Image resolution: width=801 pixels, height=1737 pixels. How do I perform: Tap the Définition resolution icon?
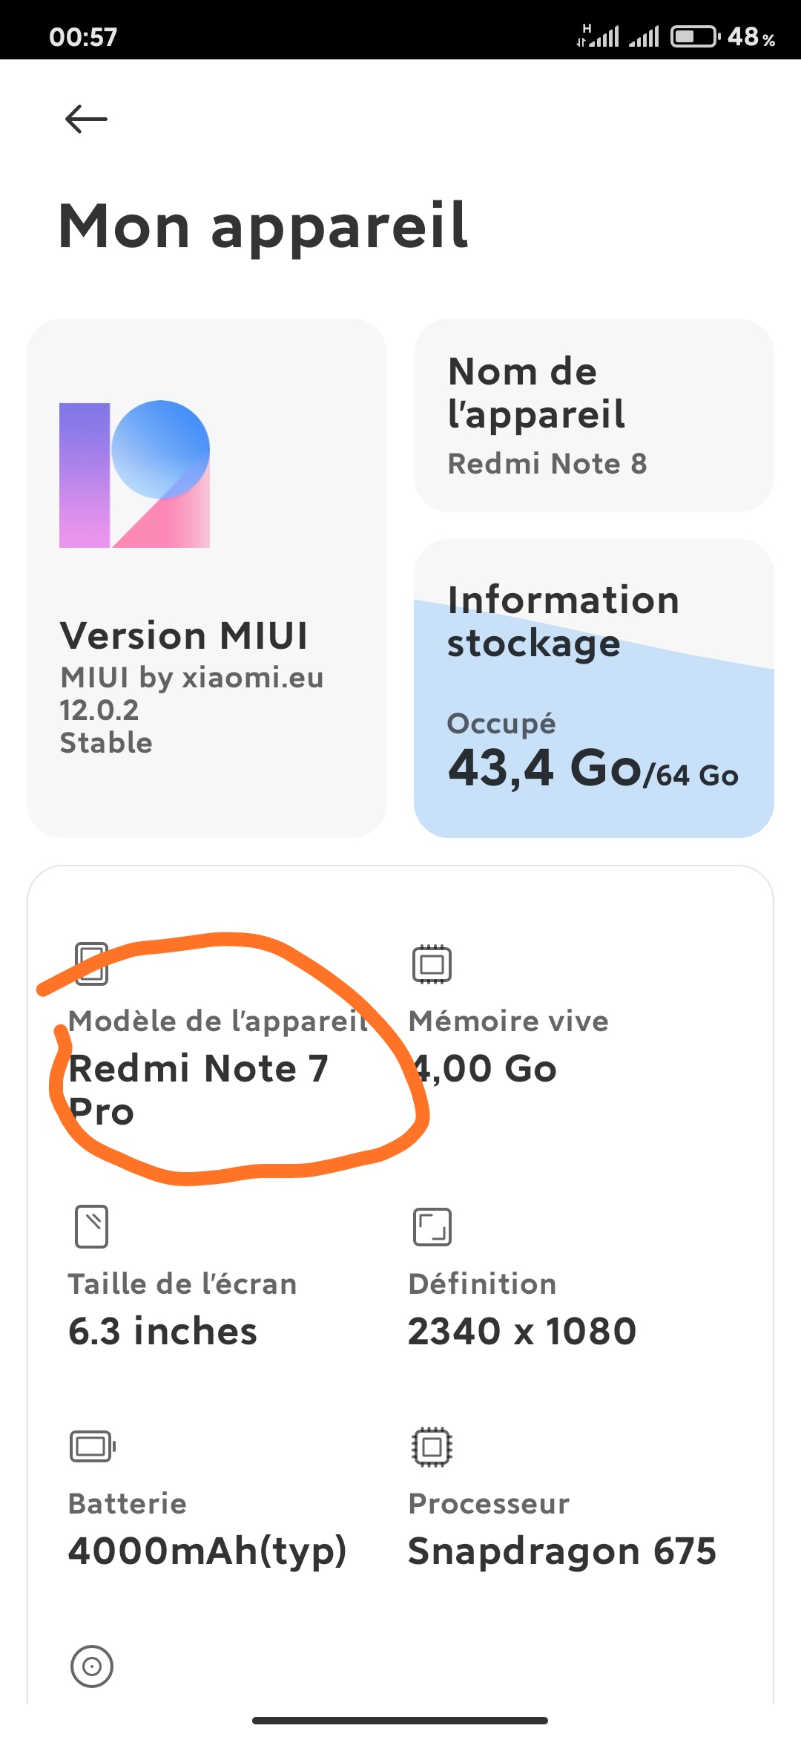point(432,1227)
